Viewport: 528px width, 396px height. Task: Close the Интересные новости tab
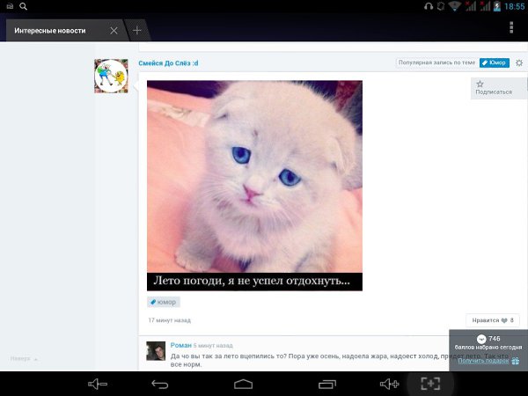pyautogui.click(x=114, y=31)
